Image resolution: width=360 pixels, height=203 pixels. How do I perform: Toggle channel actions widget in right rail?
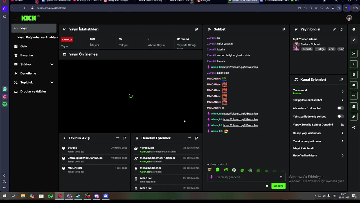pyautogui.click(x=354, y=106)
